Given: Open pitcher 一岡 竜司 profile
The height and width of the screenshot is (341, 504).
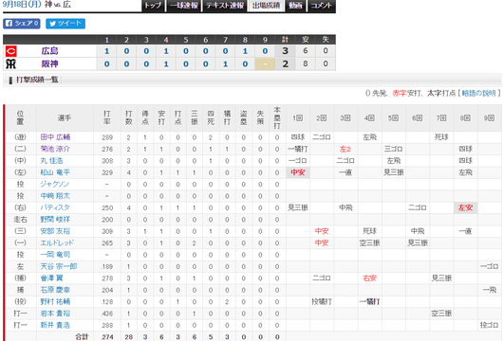Looking at the screenshot, I should pos(55,255).
